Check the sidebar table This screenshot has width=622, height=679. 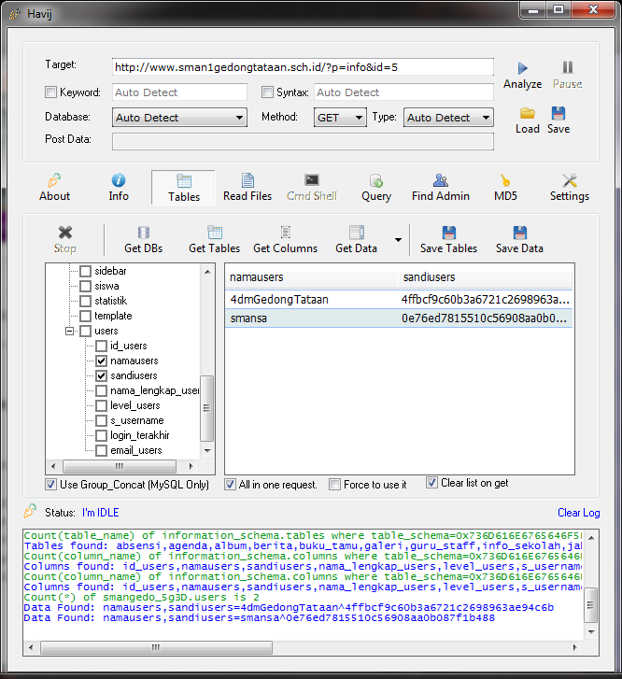click(x=86, y=271)
